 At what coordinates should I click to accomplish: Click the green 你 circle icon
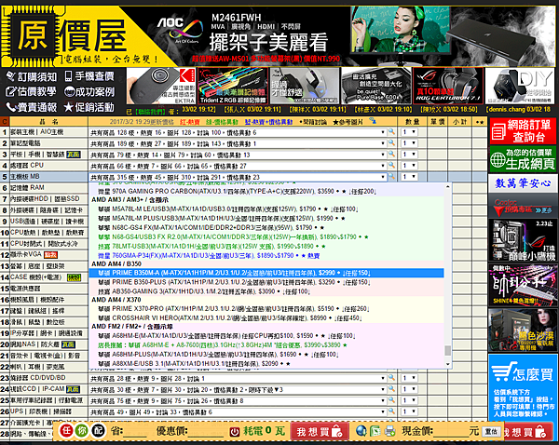(82, 431)
